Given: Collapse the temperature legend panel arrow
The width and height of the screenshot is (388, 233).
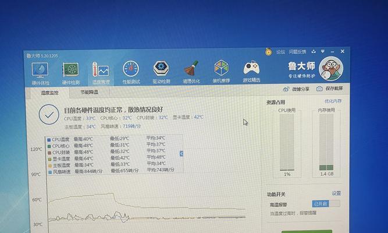Looking at the screenshot, I should [x=181, y=153].
